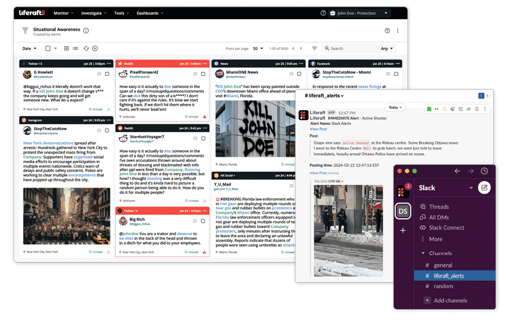Open more options on the PixelPioneer42 Reddit card
The width and height of the screenshot is (506, 320).
coord(205,64)
